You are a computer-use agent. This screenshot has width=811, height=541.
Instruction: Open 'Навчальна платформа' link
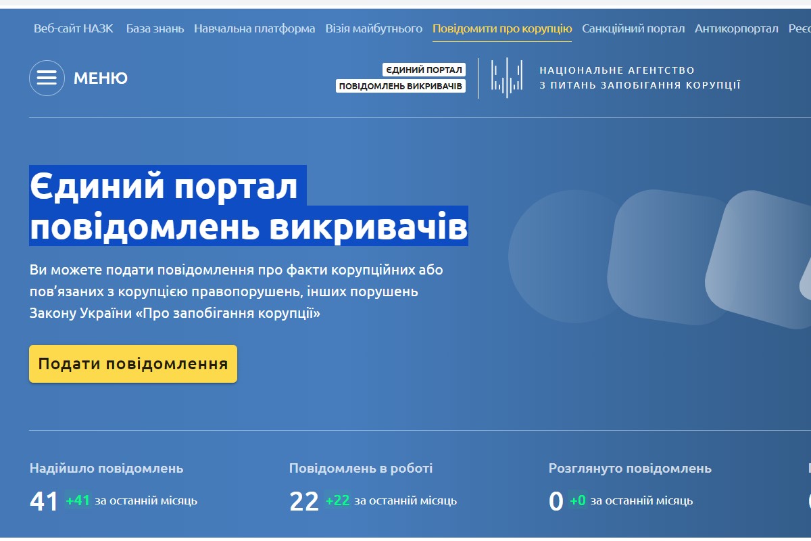[254, 28]
